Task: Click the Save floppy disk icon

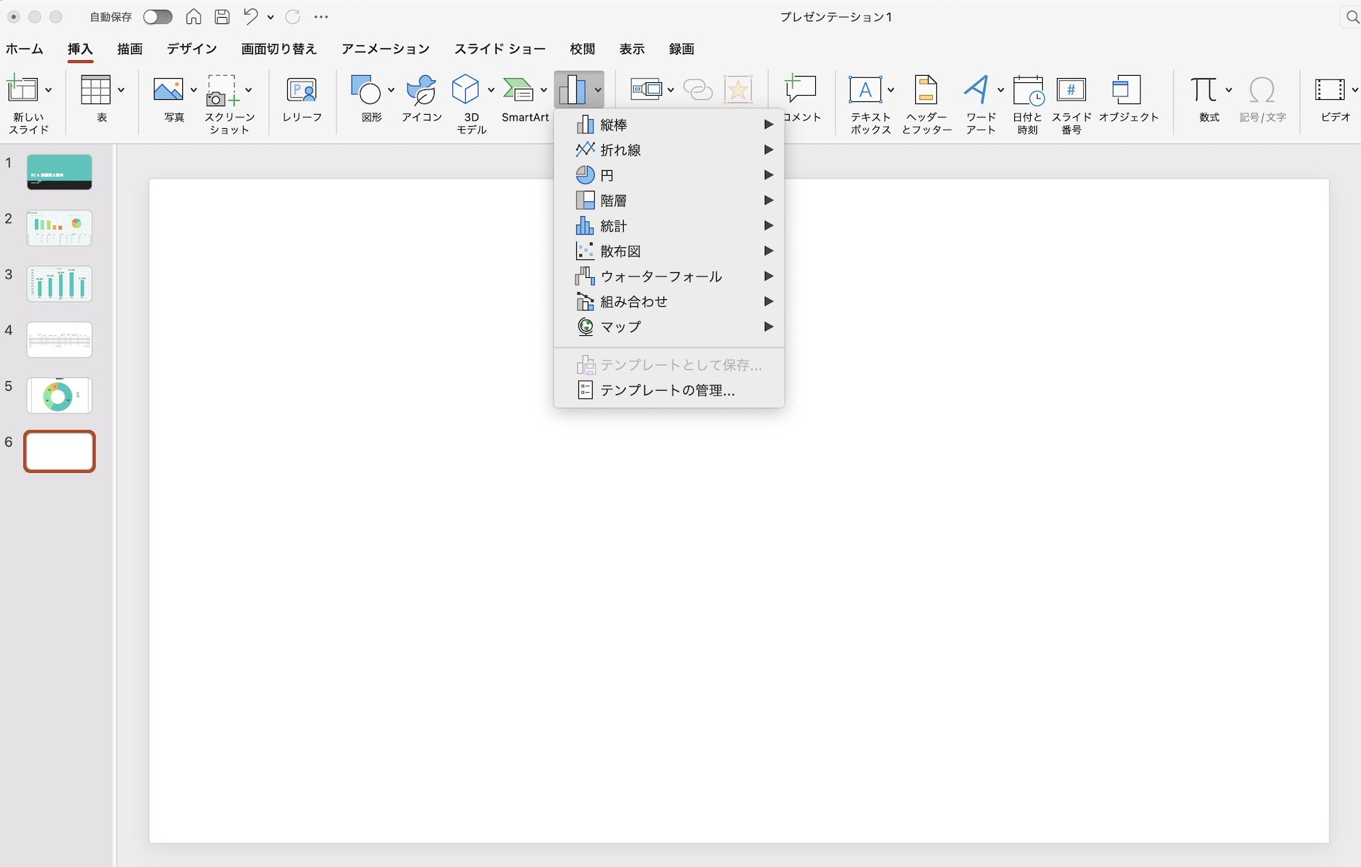Action: click(x=222, y=17)
